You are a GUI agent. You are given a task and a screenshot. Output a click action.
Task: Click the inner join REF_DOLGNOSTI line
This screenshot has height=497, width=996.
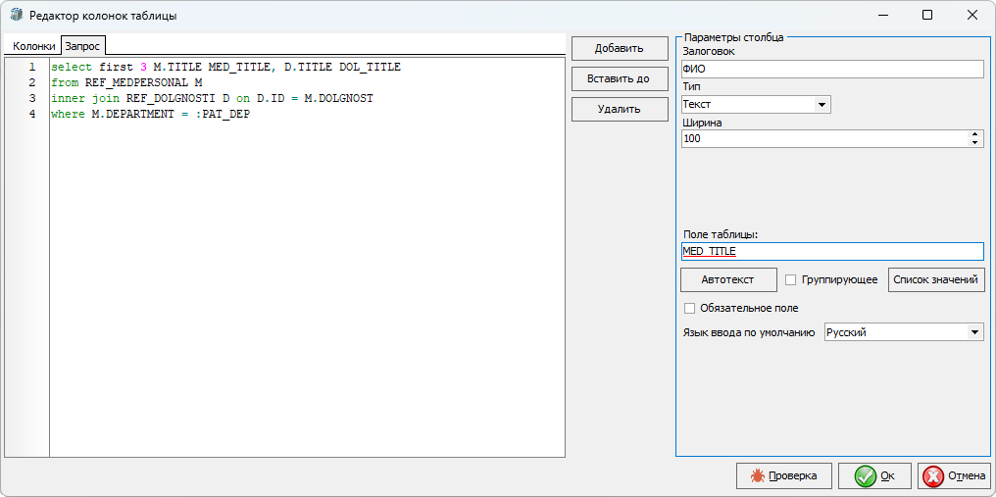pyautogui.click(x=212, y=98)
